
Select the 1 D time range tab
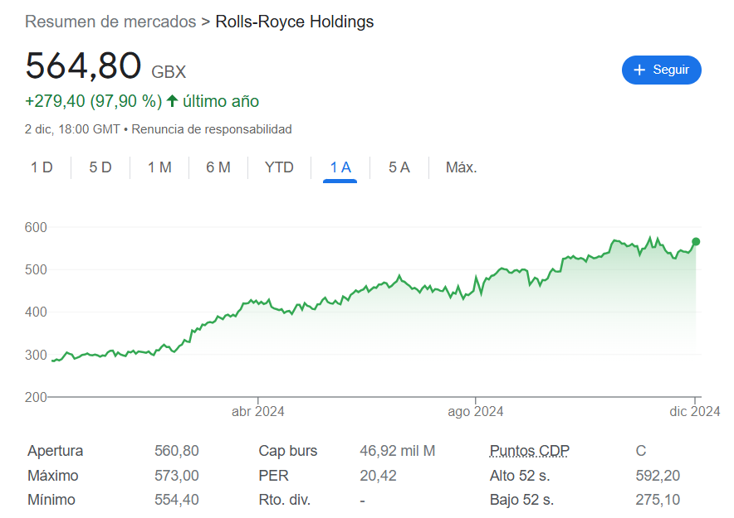(42, 167)
